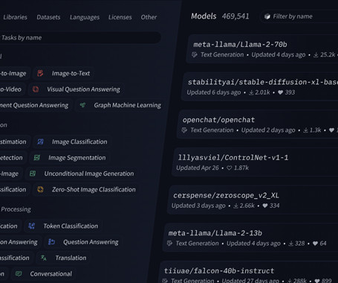Click the Image Segmentation icon

click(x=37, y=158)
